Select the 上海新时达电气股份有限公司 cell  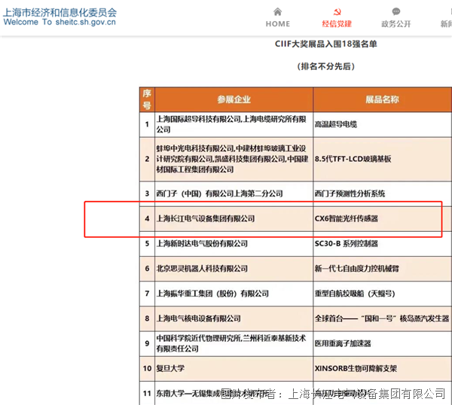pyautogui.click(x=234, y=244)
